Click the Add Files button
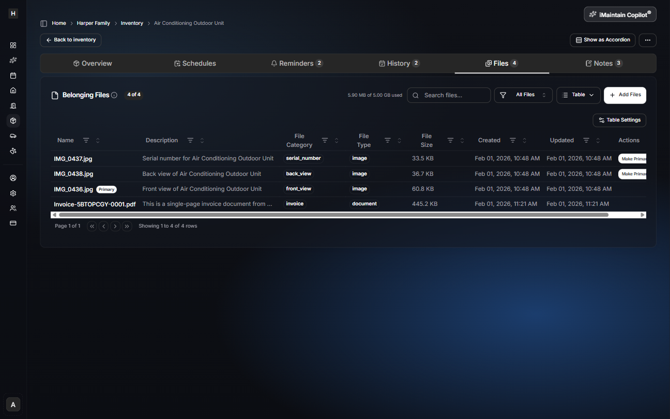 pyautogui.click(x=625, y=95)
